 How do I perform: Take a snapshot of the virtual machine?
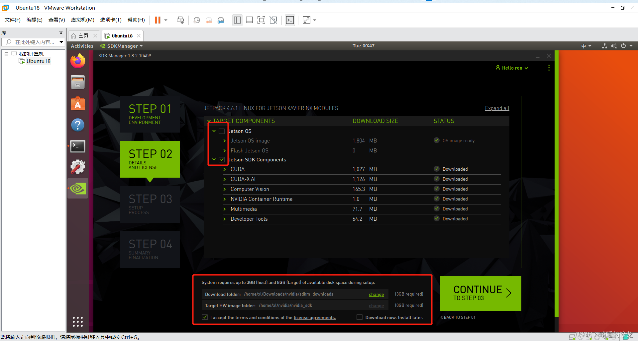[197, 20]
